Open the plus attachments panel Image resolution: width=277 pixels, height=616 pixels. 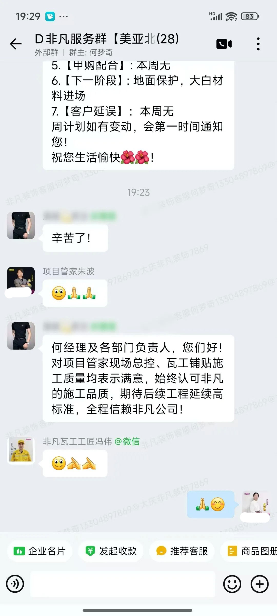click(x=260, y=584)
